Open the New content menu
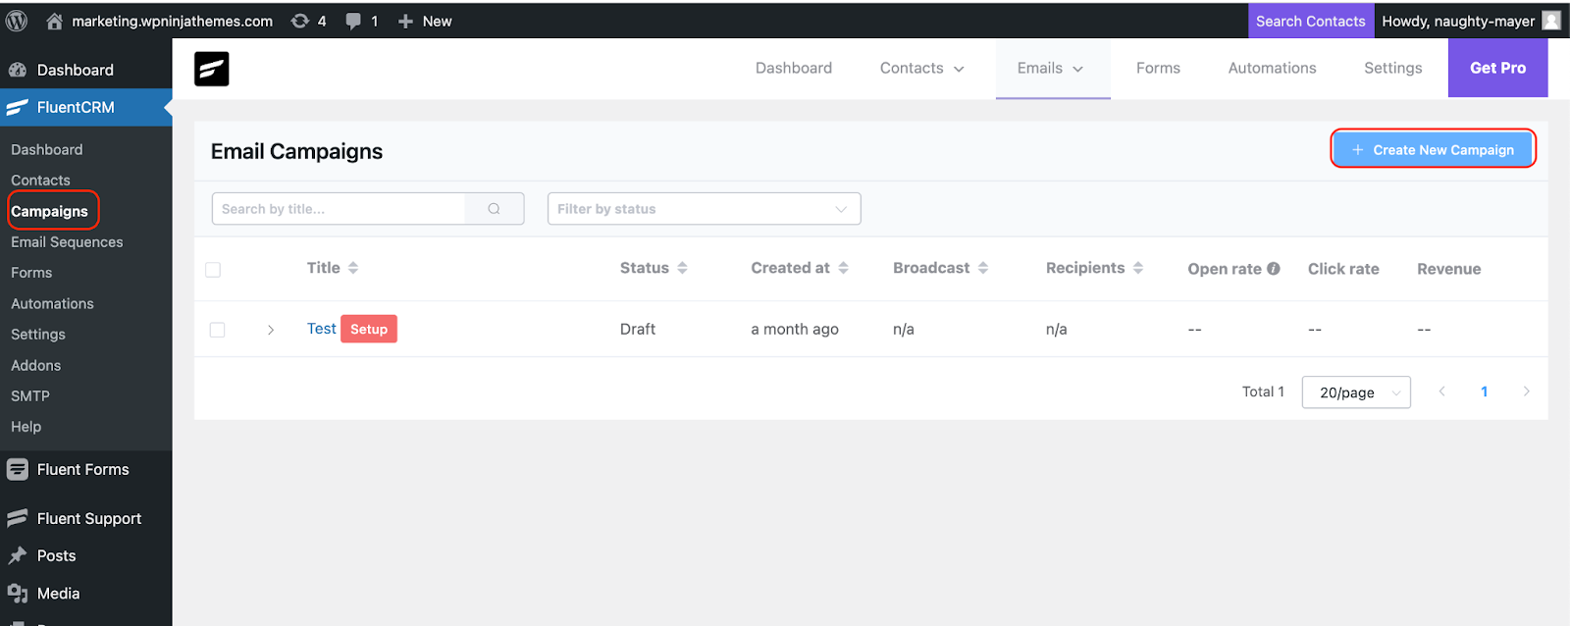The height and width of the screenshot is (626, 1570). tap(425, 21)
